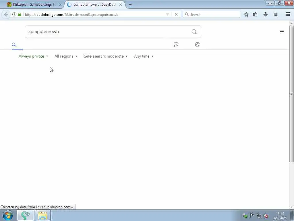Open the DuckDuckGo page side menu icon
The image size is (294, 221).
coord(282,32)
